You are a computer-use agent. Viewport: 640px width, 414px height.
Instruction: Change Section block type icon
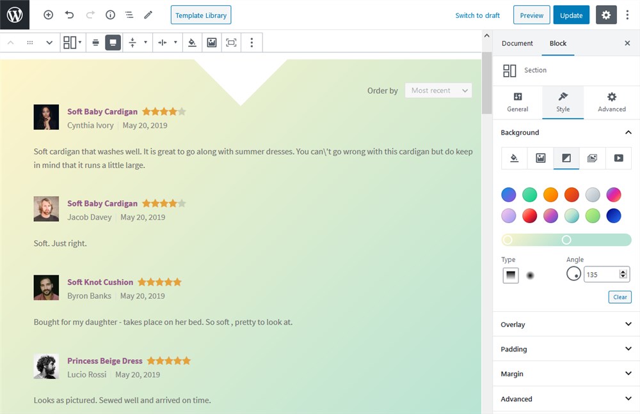(73, 42)
